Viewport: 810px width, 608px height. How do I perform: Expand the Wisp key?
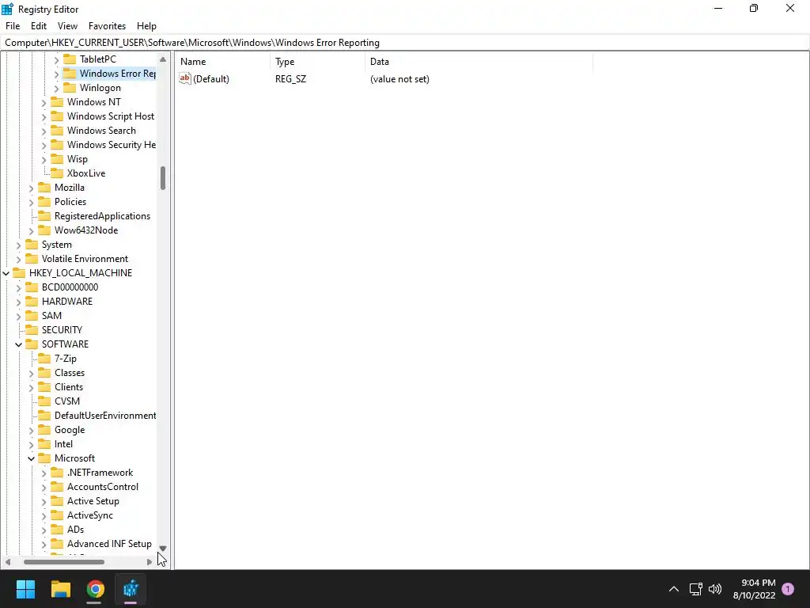coord(44,160)
